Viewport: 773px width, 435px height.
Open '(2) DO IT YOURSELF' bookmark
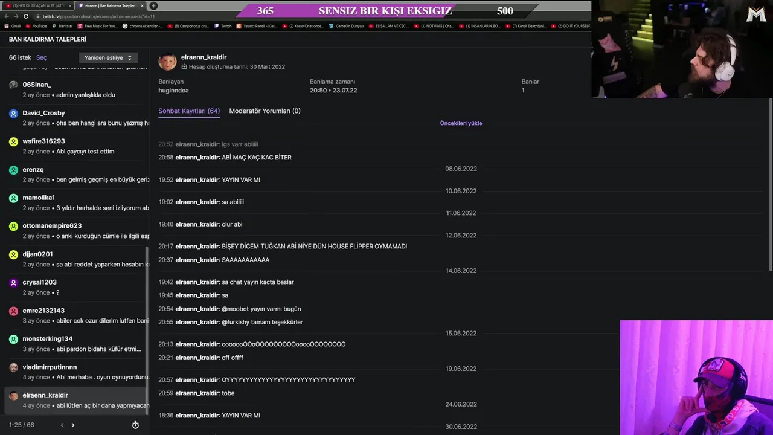(571, 26)
